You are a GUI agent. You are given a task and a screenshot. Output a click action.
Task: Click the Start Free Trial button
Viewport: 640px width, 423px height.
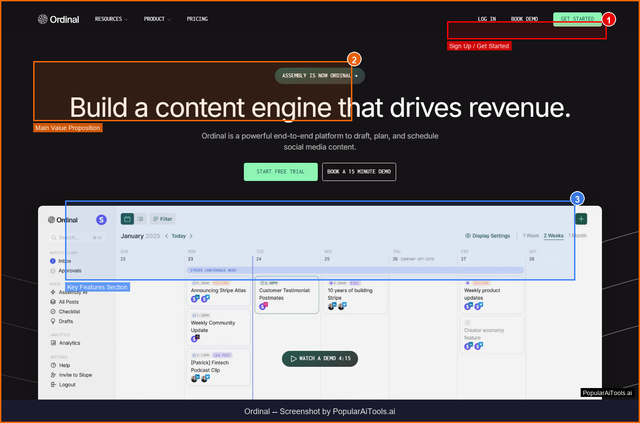pyautogui.click(x=281, y=172)
